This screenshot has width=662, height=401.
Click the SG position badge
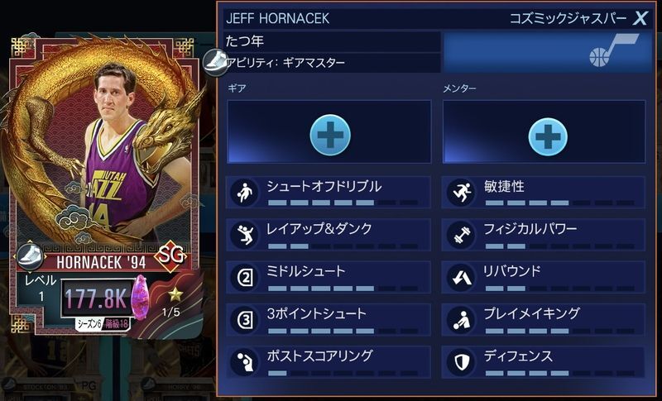[170, 255]
